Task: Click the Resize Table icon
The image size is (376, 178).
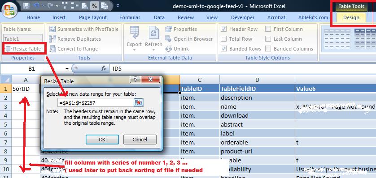Action: [8, 49]
